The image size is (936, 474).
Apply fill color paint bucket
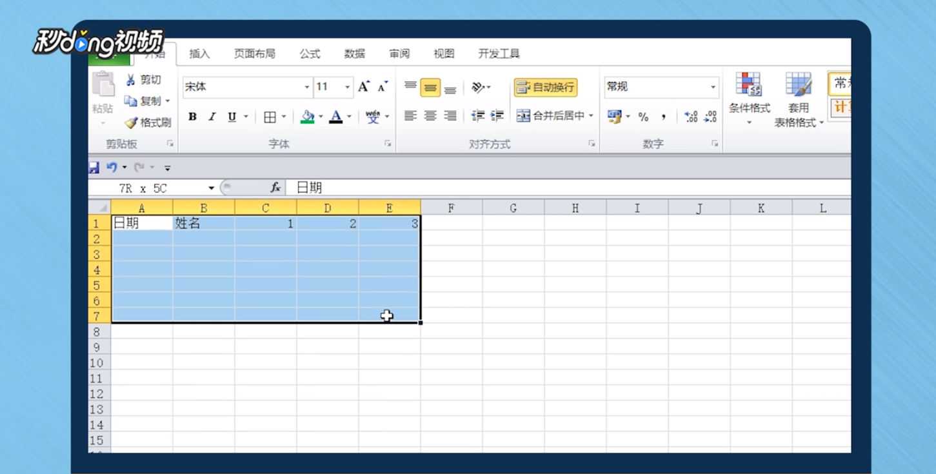(308, 117)
